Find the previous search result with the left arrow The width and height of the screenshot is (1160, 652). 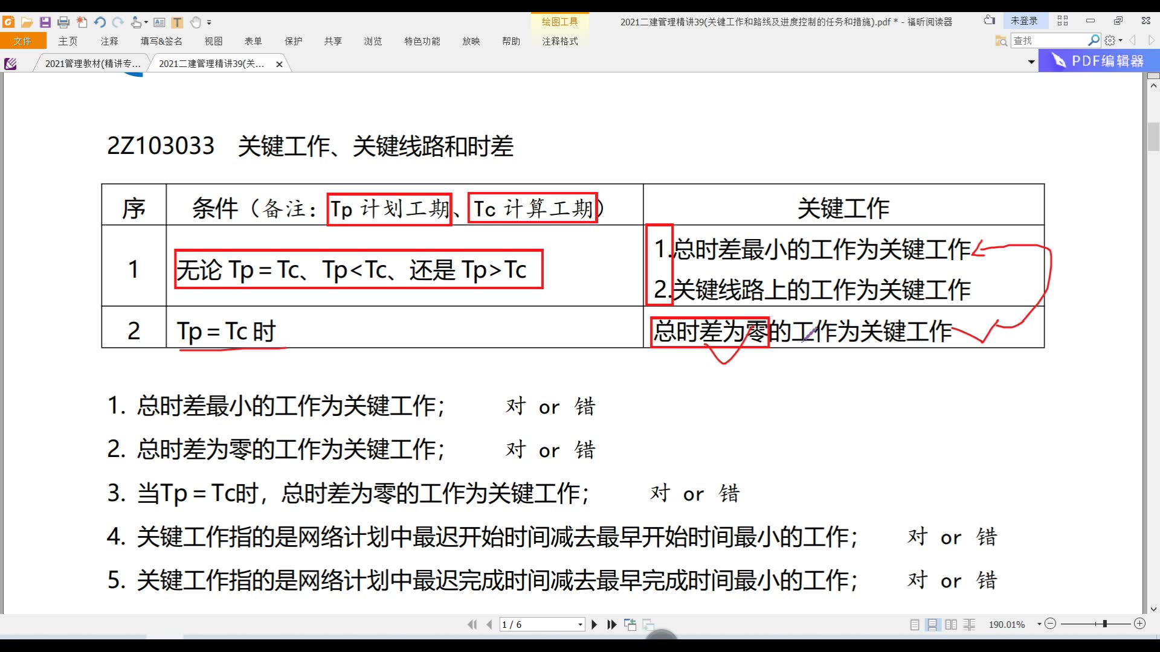pyautogui.click(x=1133, y=40)
